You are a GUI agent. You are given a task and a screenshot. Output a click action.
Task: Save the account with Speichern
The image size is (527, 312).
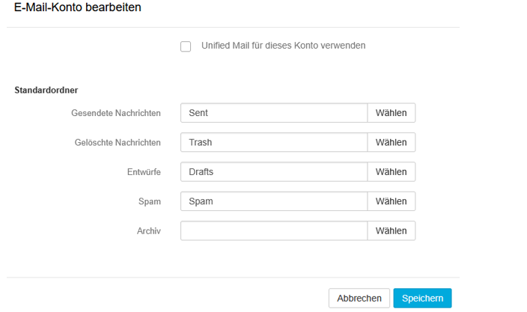click(422, 298)
